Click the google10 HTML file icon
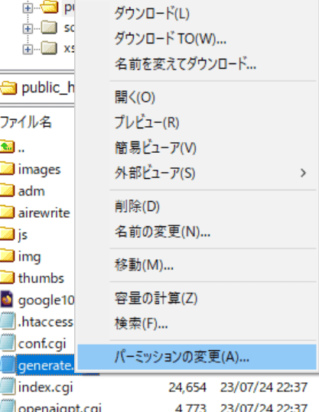Viewport: 319px width, 412px height. click(7, 300)
